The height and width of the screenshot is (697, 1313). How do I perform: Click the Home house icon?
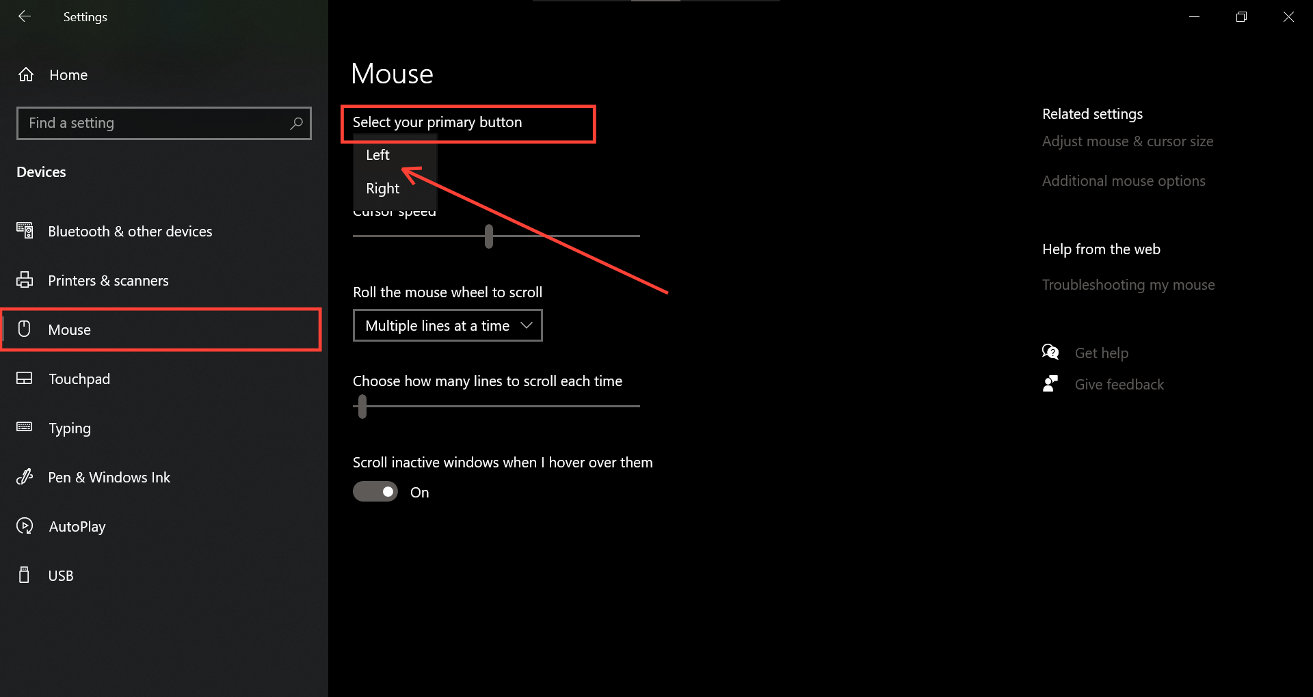(x=26, y=74)
